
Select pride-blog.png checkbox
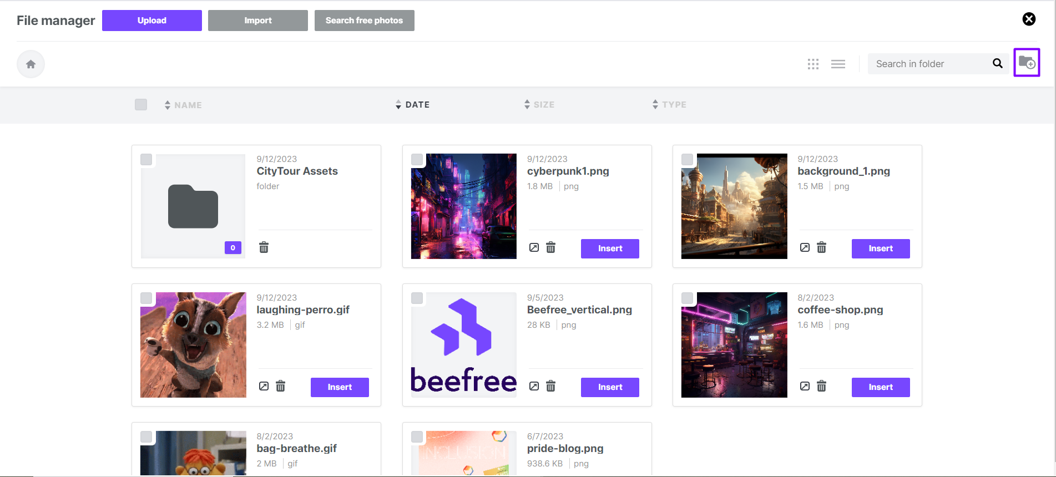(x=417, y=437)
